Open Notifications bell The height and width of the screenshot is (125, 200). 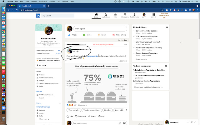(134, 15)
